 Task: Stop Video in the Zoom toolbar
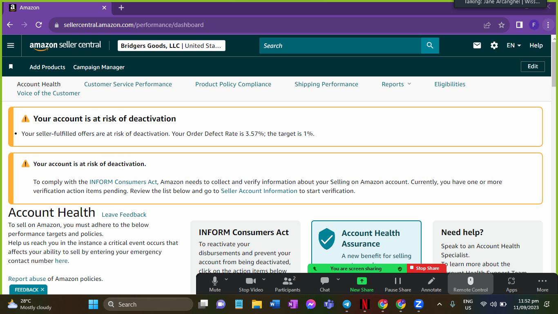point(251,284)
